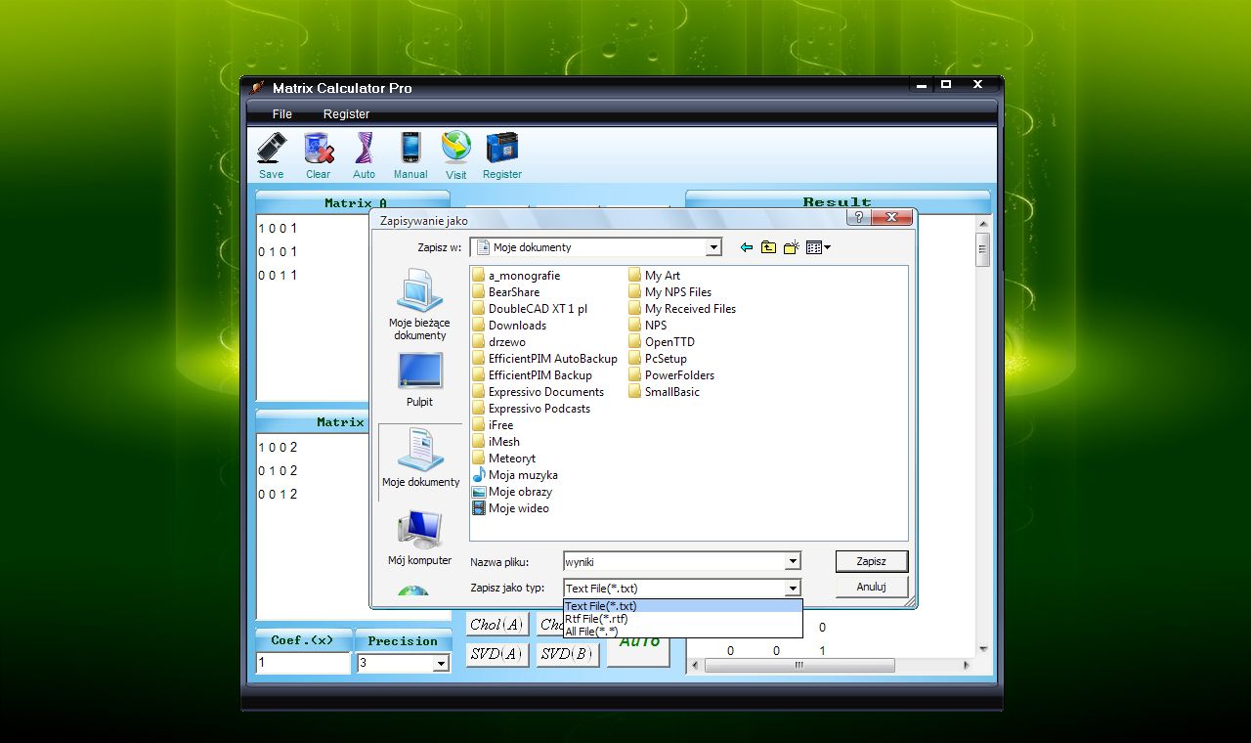Go up one folder level
The width and height of the screenshot is (1251, 743).
[x=769, y=247]
